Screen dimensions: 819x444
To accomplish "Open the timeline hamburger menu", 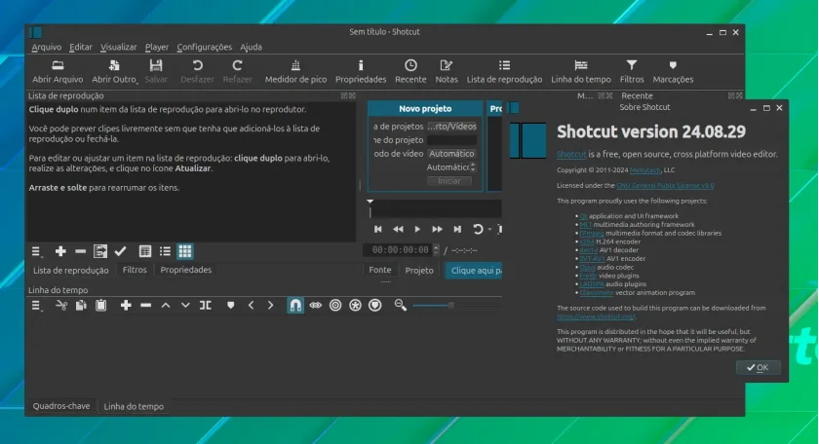I will 36,306.
